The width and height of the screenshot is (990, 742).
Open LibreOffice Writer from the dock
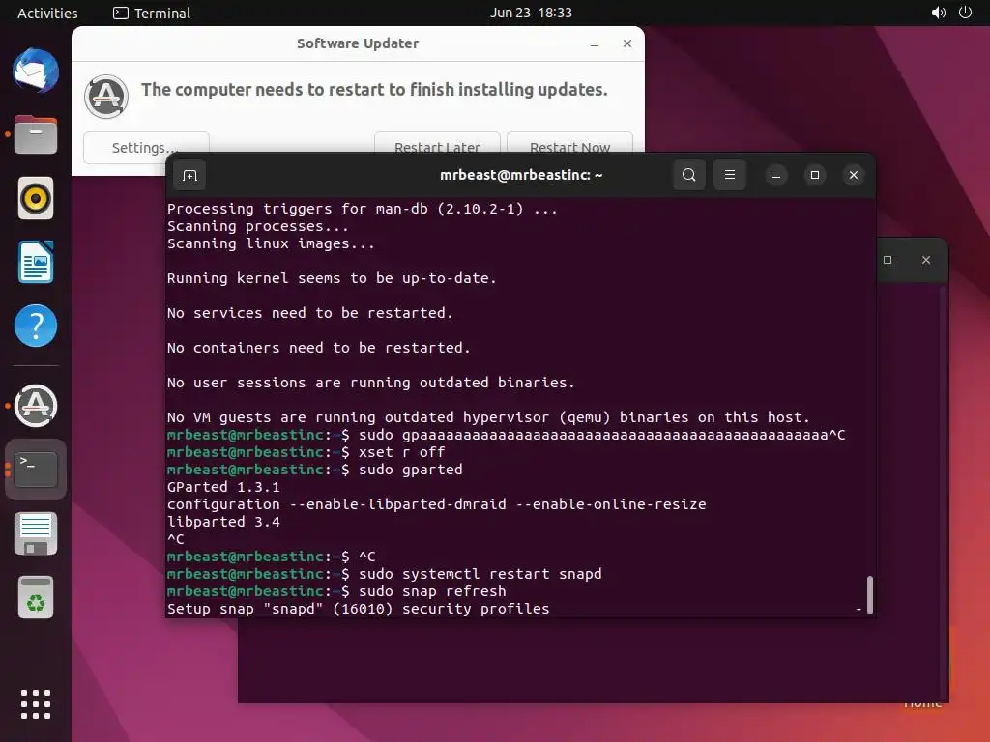tap(36, 262)
